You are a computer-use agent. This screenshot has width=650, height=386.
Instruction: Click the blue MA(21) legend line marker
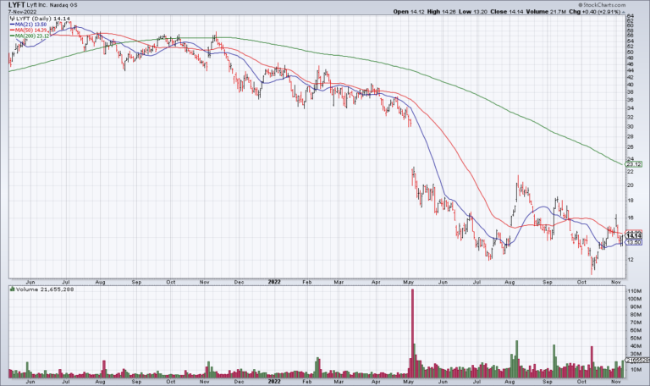point(13,25)
